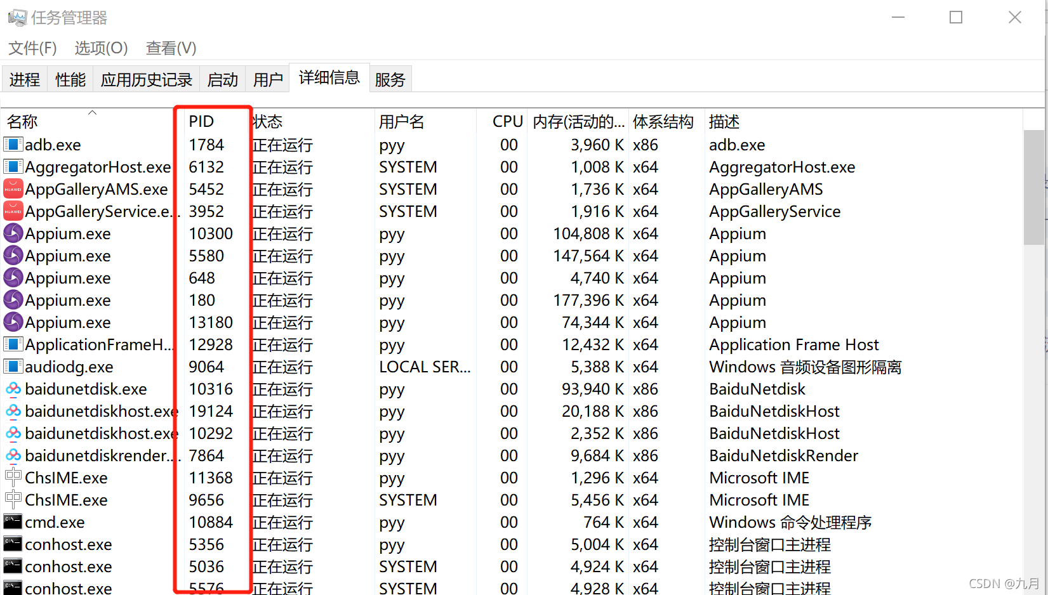The height and width of the screenshot is (595, 1048).
Task: Sort by the 内存(活动的) column header
Action: click(x=578, y=121)
